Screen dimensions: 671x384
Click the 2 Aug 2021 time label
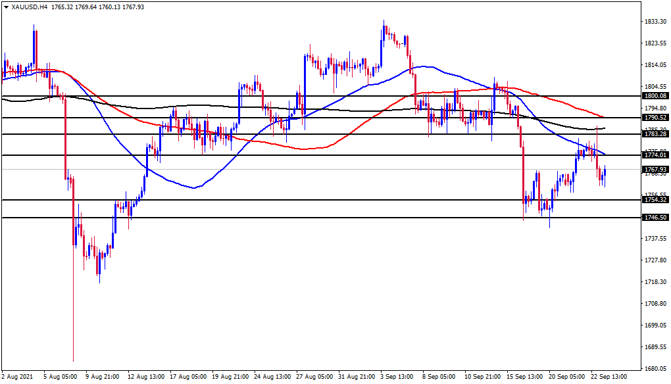pos(16,377)
